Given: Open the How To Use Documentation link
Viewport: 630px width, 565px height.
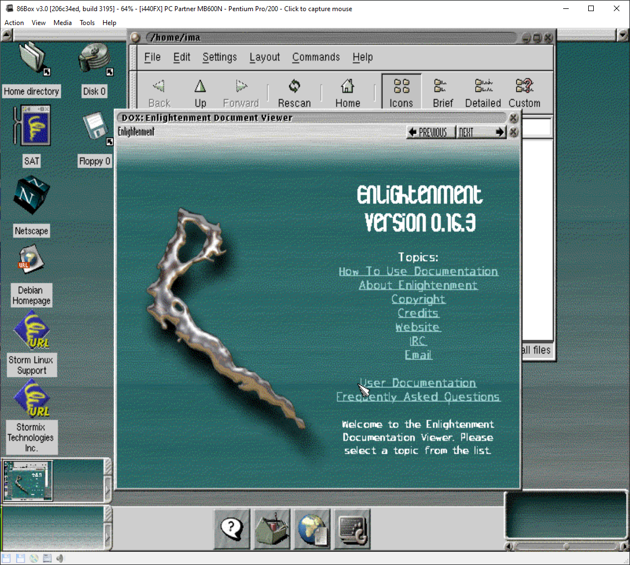Looking at the screenshot, I should pyautogui.click(x=418, y=272).
